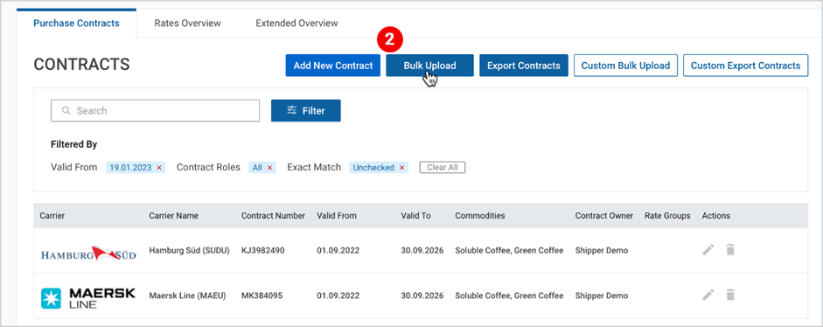Focus the contracts Search input field
Viewport: 823px width, 327px height.
(156, 111)
